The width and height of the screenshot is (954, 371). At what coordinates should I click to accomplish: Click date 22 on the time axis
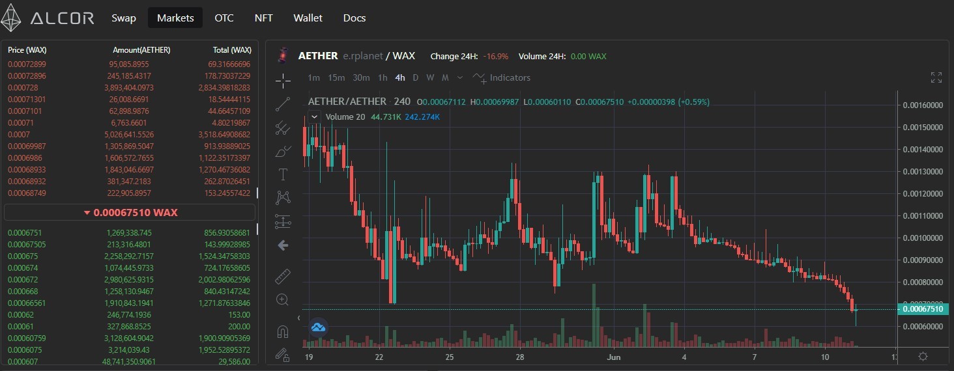click(x=379, y=357)
